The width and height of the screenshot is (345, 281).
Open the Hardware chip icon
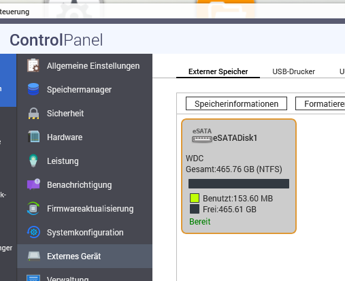pyautogui.click(x=33, y=137)
